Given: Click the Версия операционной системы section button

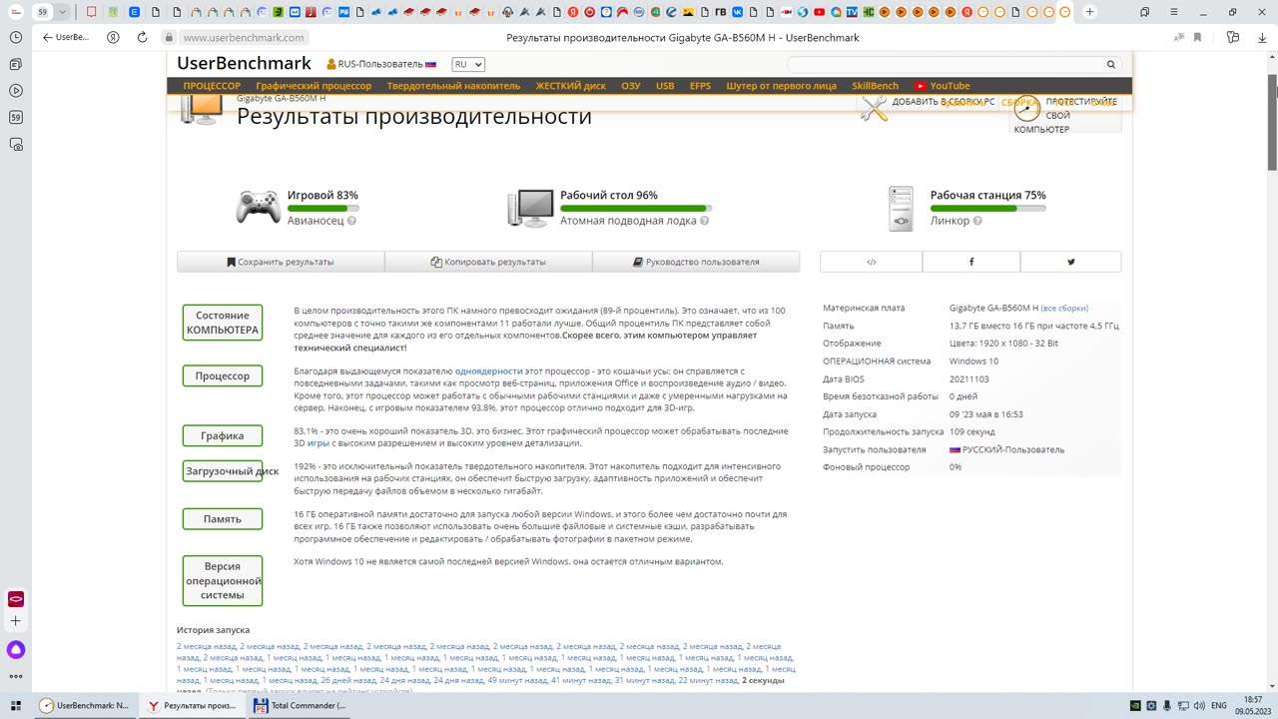Looking at the screenshot, I should click(223, 580).
